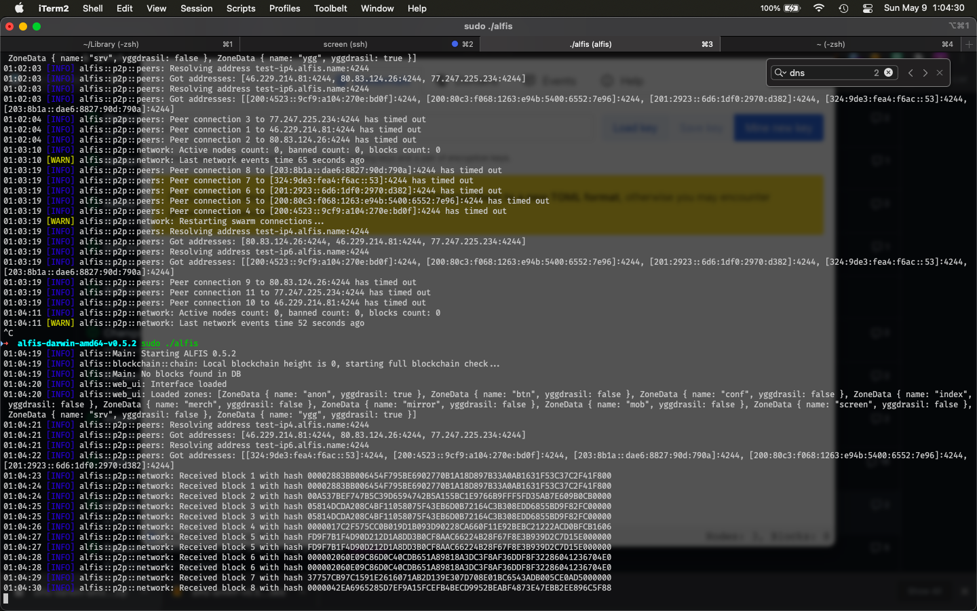
Task: Open the Window menu
Action: click(377, 8)
